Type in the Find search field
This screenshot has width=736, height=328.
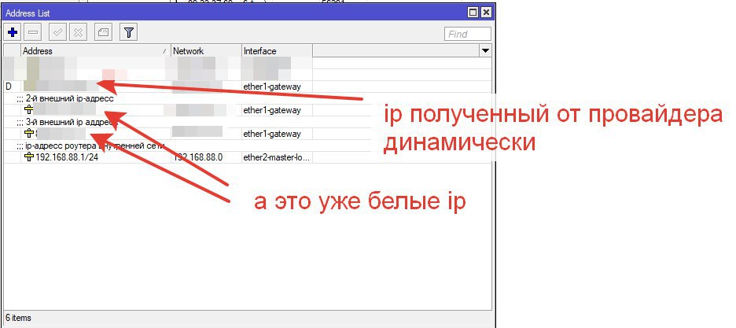(467, 34)
